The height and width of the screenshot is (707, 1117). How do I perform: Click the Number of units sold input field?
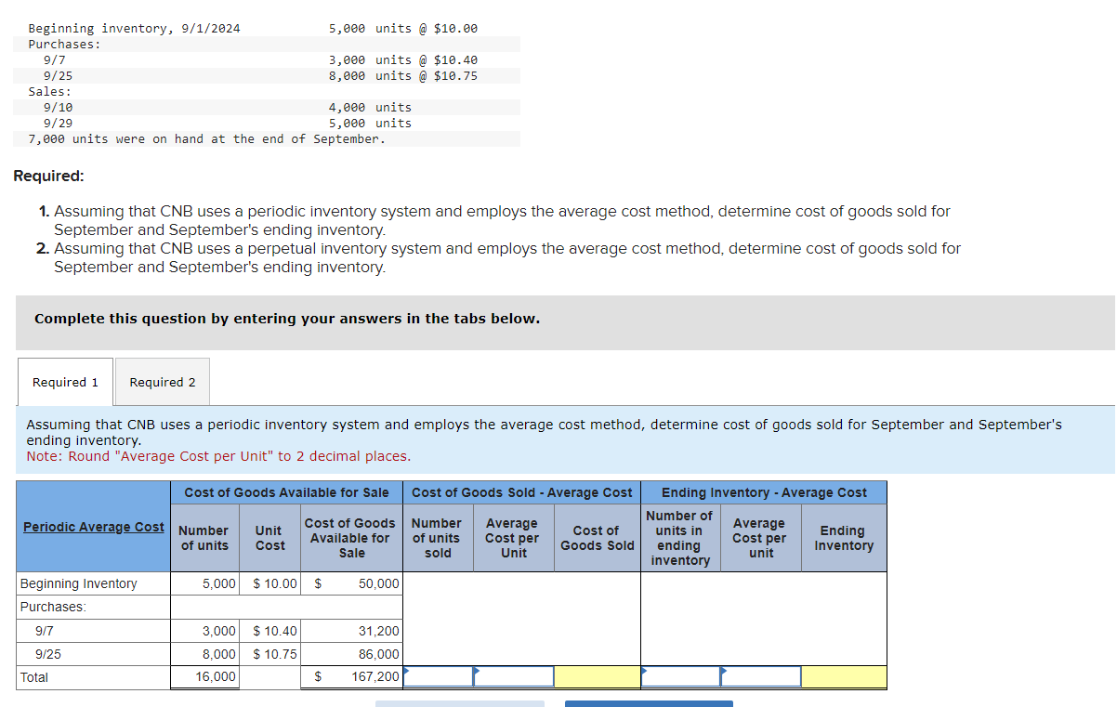[437, 676]
